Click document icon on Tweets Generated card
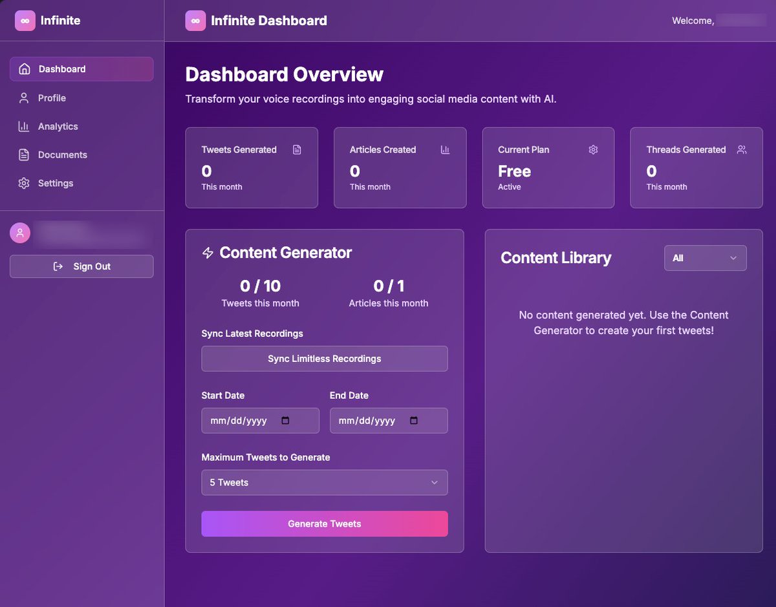This screenshot has width=776, height=607. [297, 149]
